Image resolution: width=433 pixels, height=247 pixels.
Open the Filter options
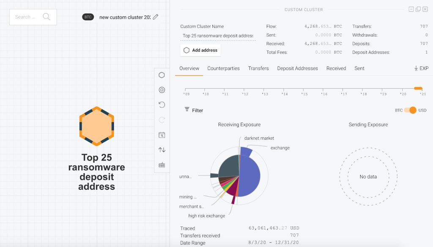click(194, 110)
